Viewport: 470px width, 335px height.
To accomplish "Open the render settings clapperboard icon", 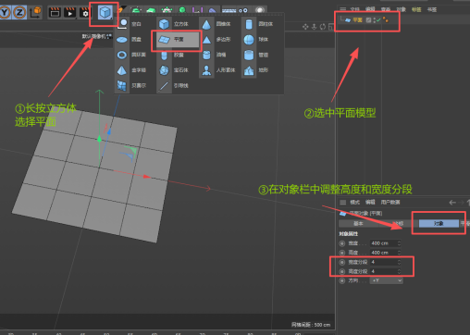I will [84, 12].
